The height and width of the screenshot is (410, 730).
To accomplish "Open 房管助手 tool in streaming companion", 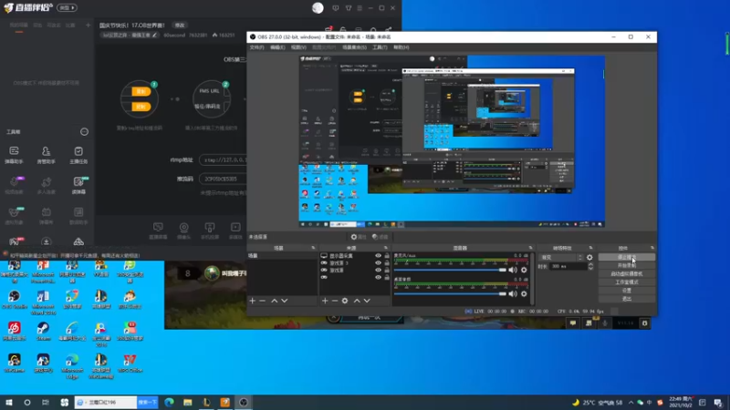I will [47, 155].
